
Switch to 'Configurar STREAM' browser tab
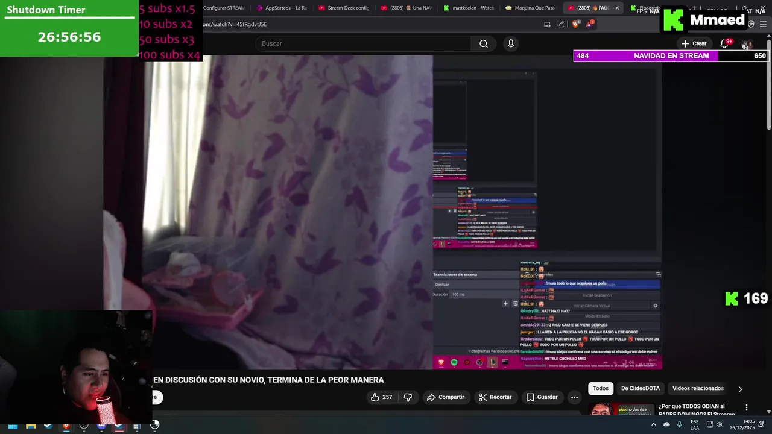224,8
